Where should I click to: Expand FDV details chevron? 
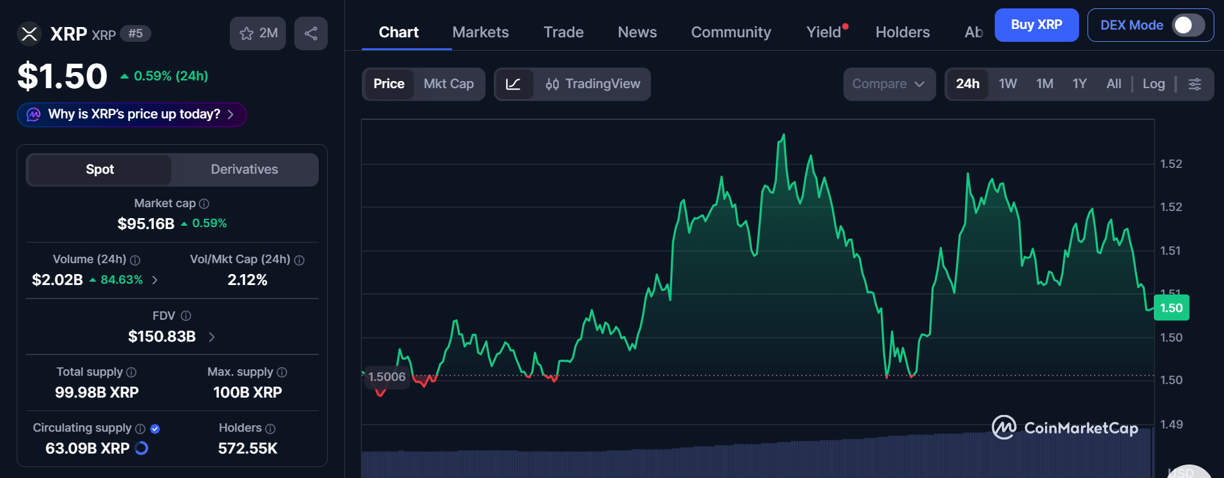[212, 336]
